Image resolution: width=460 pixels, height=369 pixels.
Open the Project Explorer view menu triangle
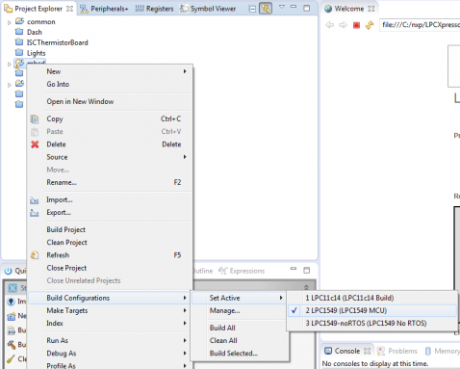pyautogui.click(x=282, y=7)
